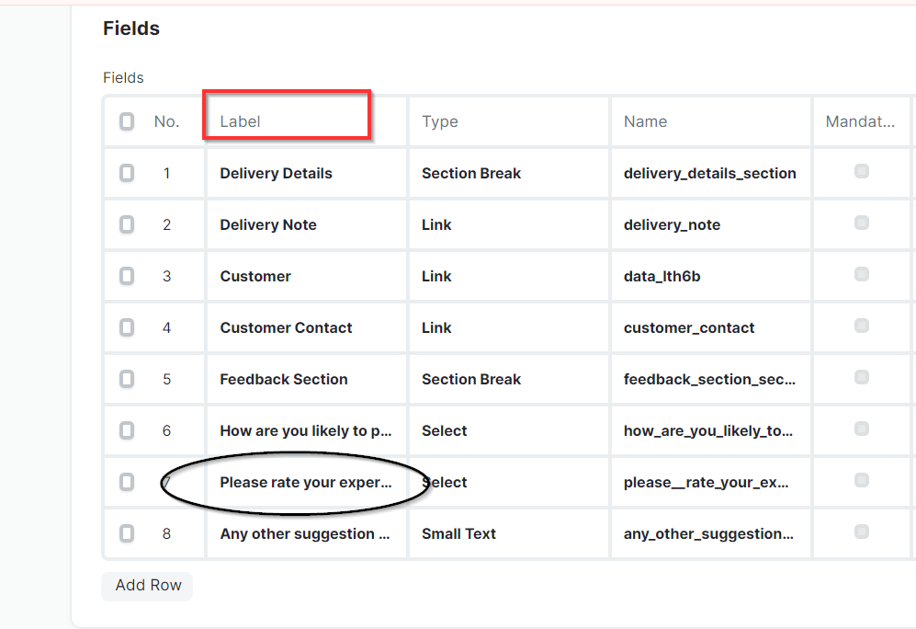Edit the 'Please rate your exper...' label cell
The image size is (916, 629).
click(306, 482)
